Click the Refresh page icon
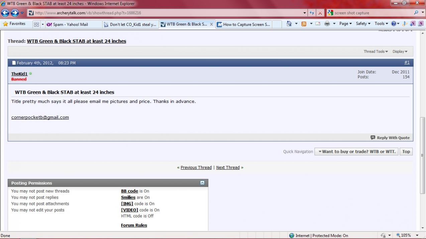Screen dimensions: 426x239 tap(312, 13)
